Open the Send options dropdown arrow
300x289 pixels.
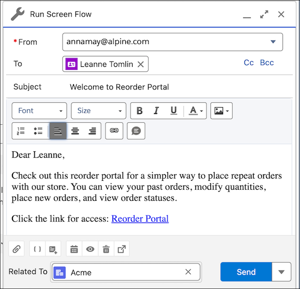pos(281,272)
